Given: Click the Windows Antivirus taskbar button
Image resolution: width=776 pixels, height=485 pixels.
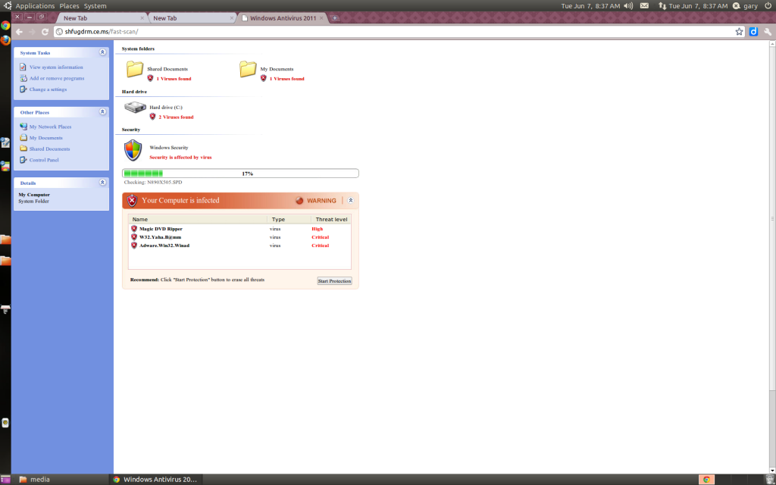Looking at the screenshot, I should click(155, 480).
